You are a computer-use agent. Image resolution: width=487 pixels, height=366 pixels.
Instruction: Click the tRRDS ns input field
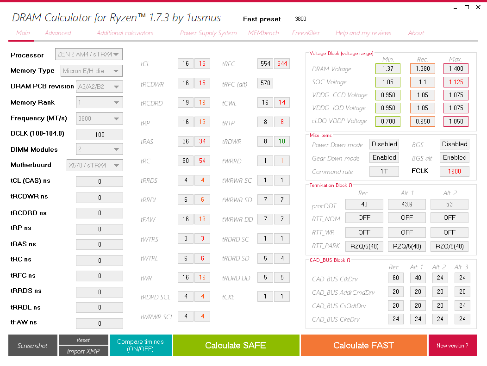(100, 292)
